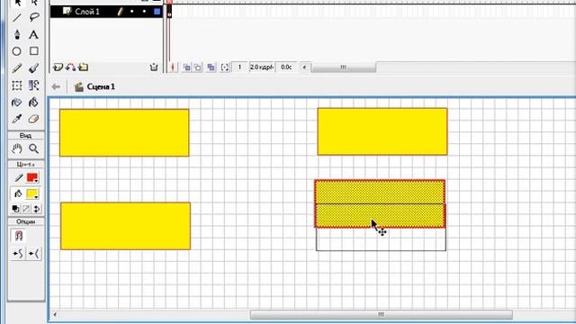576x324 pixels.
Task: Select the Brush tool
Action: click(34, 68)
